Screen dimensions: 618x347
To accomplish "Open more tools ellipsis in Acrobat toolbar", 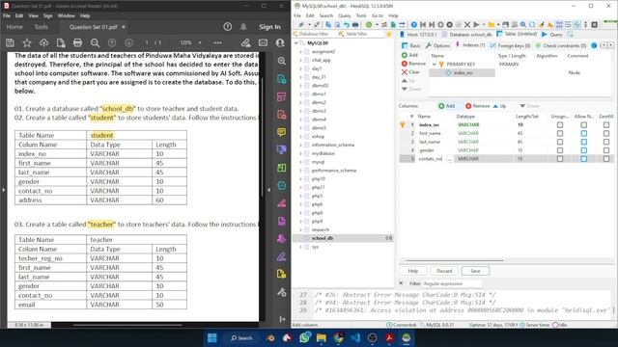I will pyautogui.click(x=217, y=42).
